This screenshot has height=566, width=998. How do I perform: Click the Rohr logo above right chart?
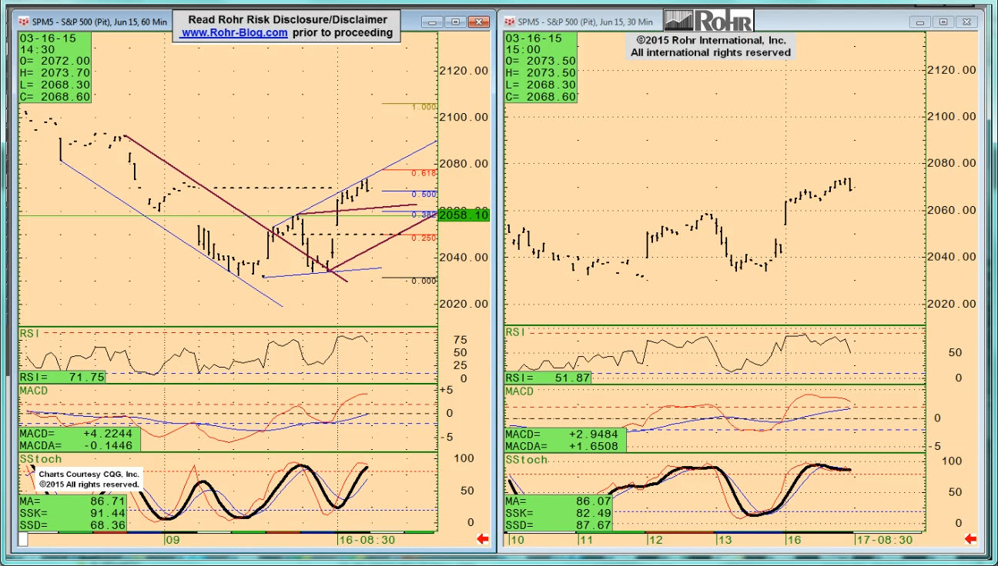(x=708, y=20)
